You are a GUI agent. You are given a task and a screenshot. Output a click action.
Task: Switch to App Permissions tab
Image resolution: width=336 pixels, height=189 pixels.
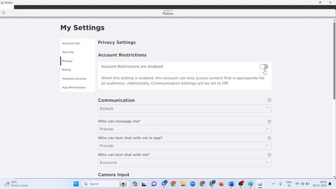pos(73,88)
